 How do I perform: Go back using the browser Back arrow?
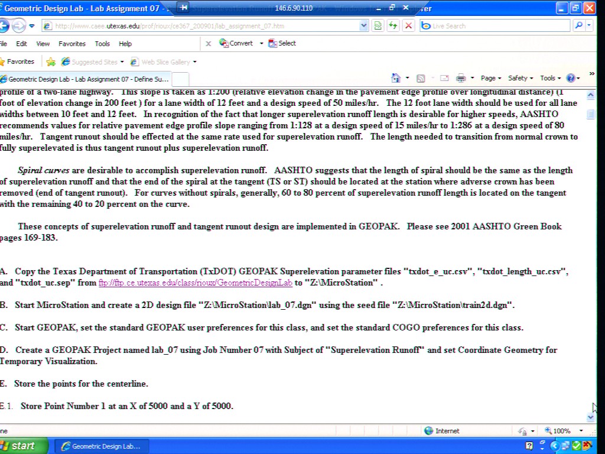(4, 26)
